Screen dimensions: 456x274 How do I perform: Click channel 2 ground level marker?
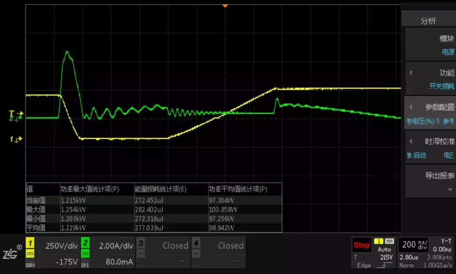point(16,119)
